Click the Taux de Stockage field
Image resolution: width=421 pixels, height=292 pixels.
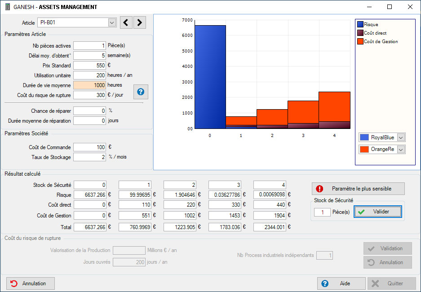(89, 157)
